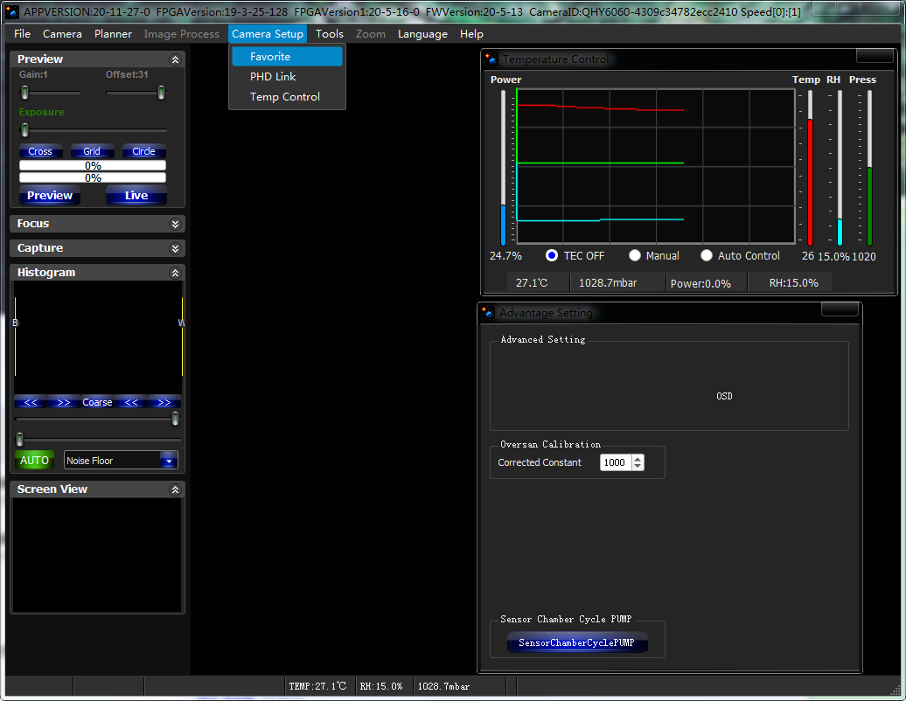The height and width of the screenshot is (701, 906).
Task: Click the OSD label in Advanced Setting
Action: [724, 396]
